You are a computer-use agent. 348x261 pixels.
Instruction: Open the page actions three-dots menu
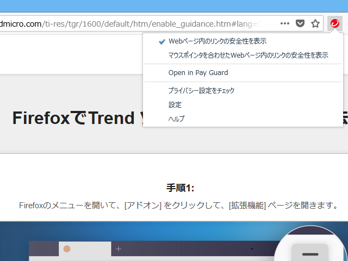coord(285,23)
